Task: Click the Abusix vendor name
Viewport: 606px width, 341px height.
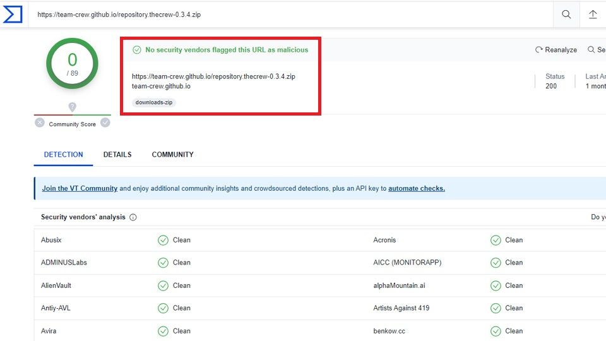Action: click(51, 240)
